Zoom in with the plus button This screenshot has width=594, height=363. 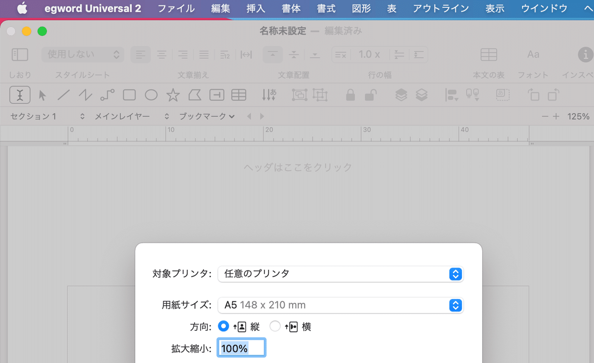click(556, 117)
